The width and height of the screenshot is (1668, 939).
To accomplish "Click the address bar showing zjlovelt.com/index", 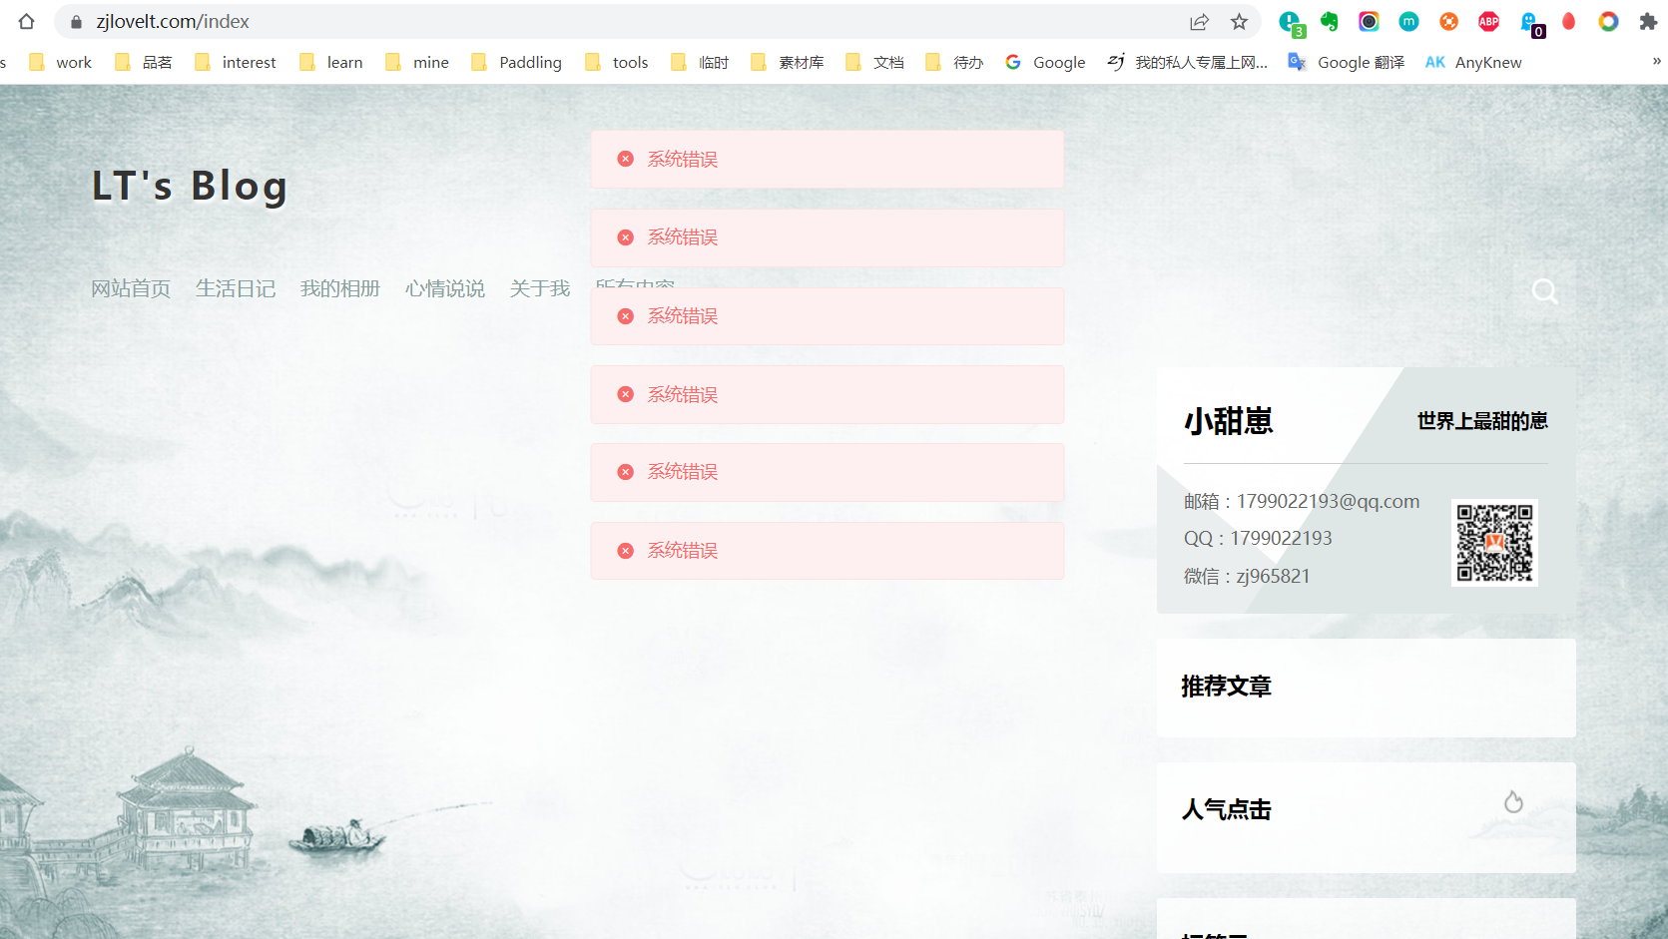I will (599, 21).
